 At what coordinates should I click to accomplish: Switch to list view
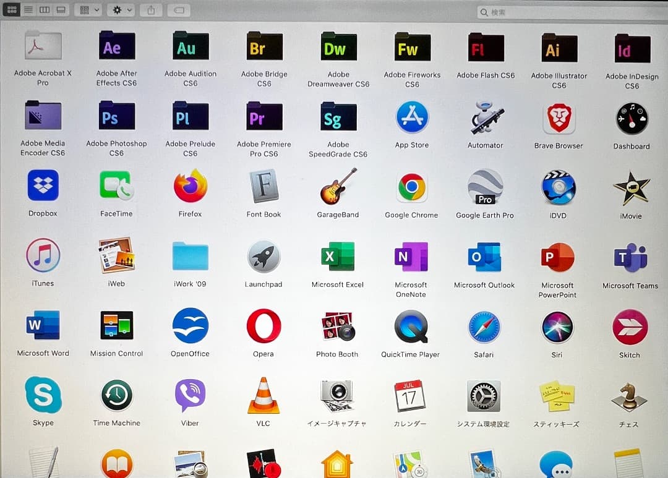click(27, 9)
